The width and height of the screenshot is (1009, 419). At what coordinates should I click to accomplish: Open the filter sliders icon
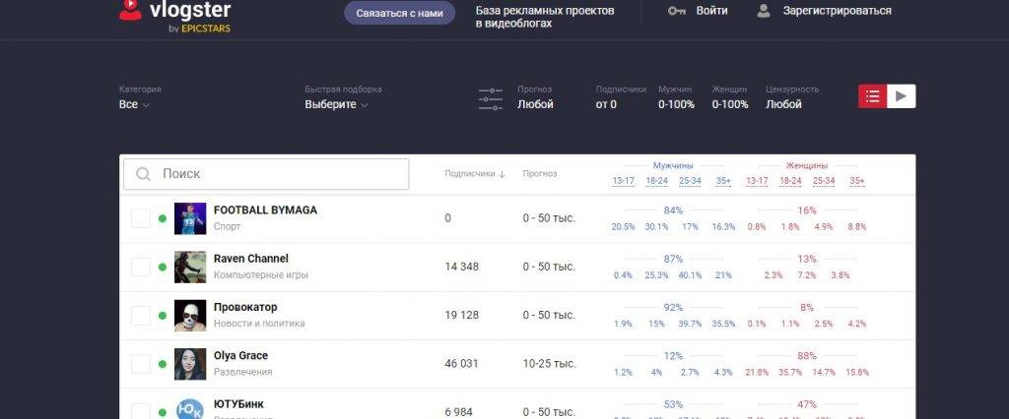490,98
